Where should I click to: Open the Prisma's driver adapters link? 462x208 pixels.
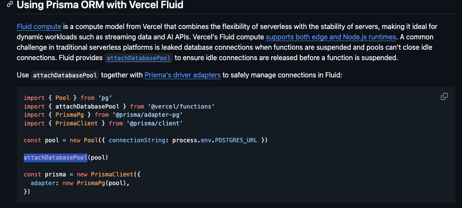183,75
